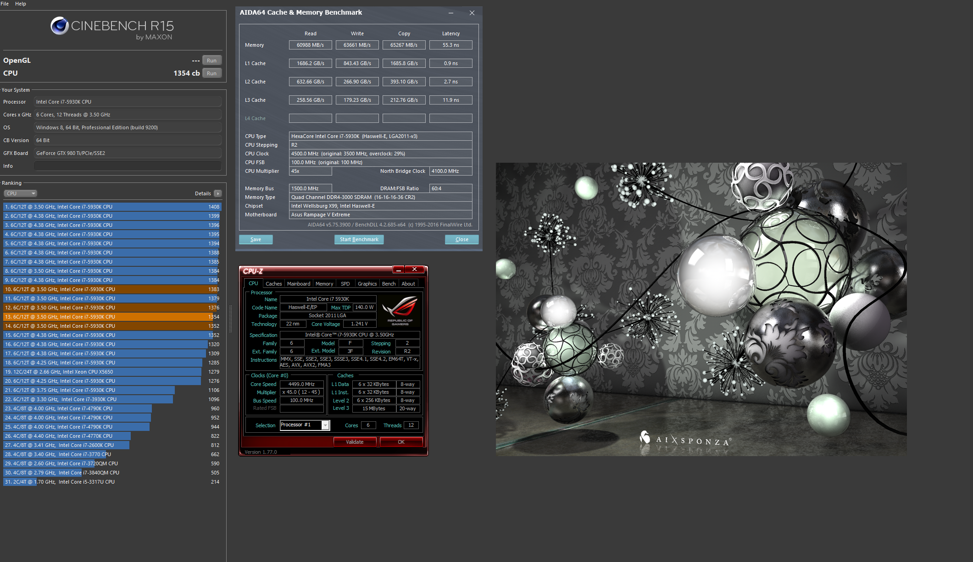Viewport: 973px width, 562px height.
Task: Select ranking row 10 scoring 1383
Action: (x=112, y=289)
